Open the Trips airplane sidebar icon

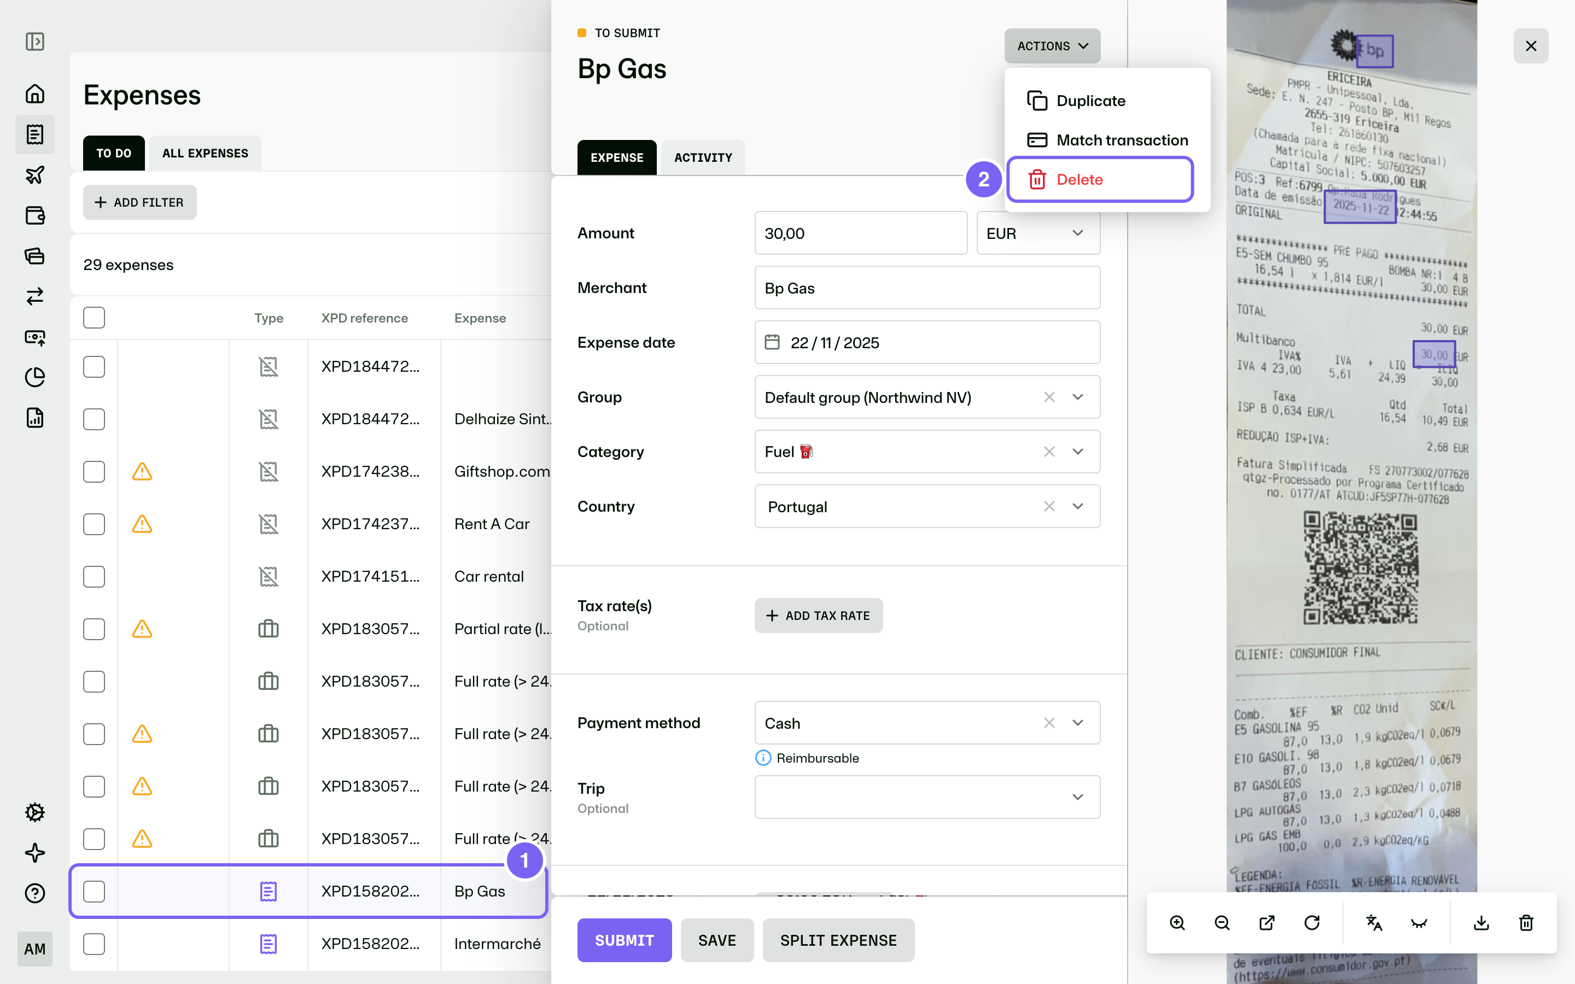(x=35, y=174)
